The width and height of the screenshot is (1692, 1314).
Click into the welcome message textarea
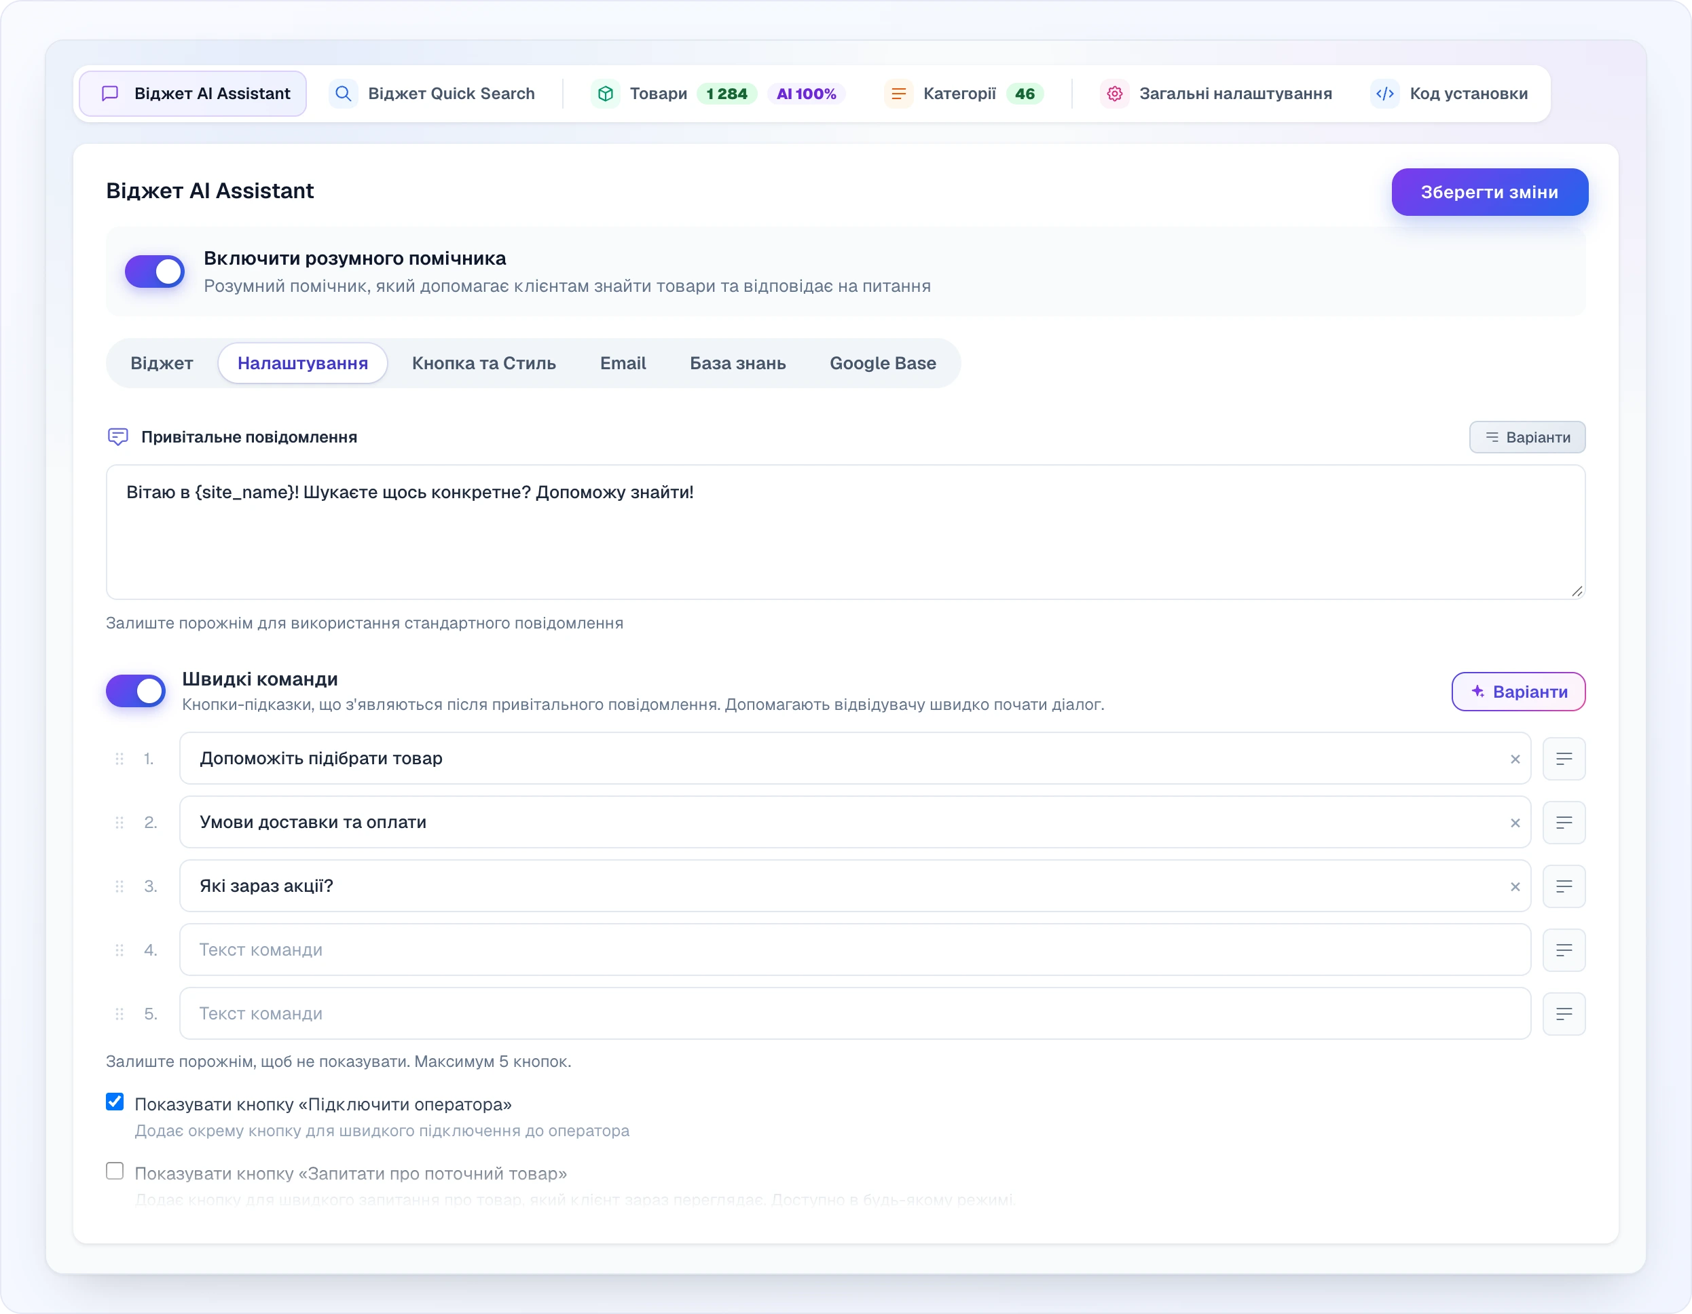click(x=846, y=532)
